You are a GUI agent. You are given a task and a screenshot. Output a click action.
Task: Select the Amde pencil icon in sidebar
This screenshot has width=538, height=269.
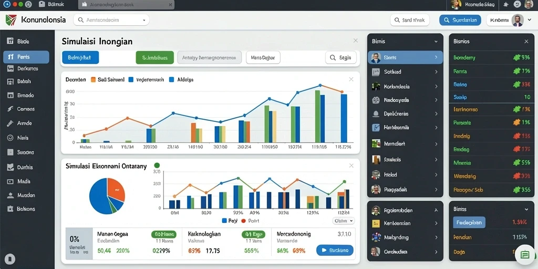point(11,123)
